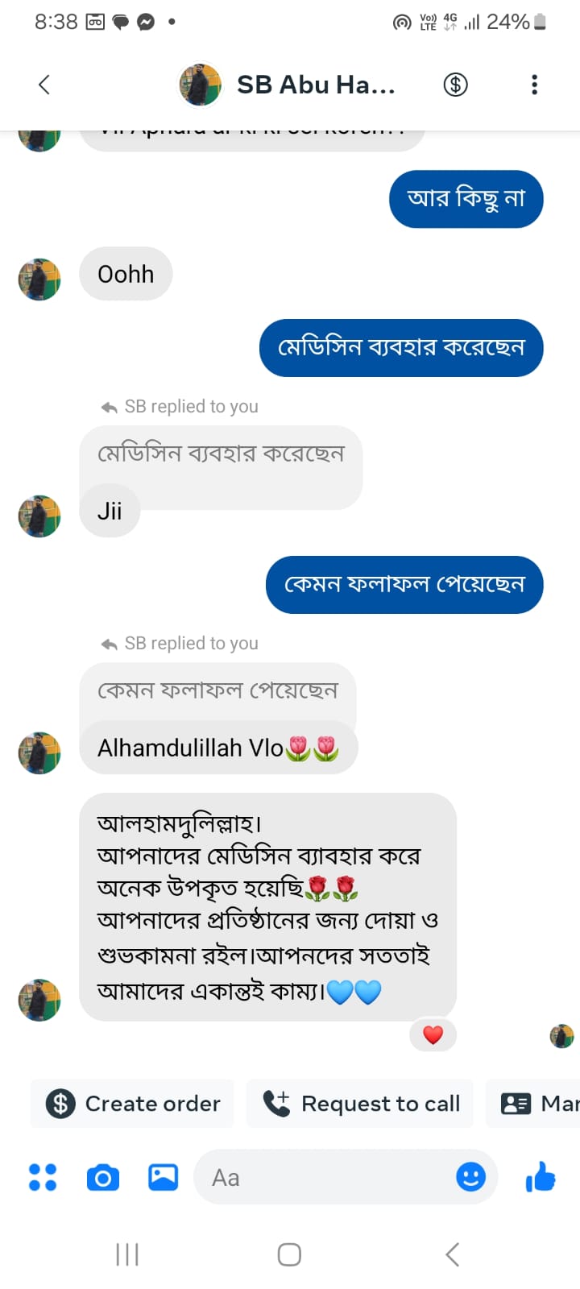This screenshot has height=1289, width=580.
Task: Tap the back arrow in chat header
Action: click(44, 85)
